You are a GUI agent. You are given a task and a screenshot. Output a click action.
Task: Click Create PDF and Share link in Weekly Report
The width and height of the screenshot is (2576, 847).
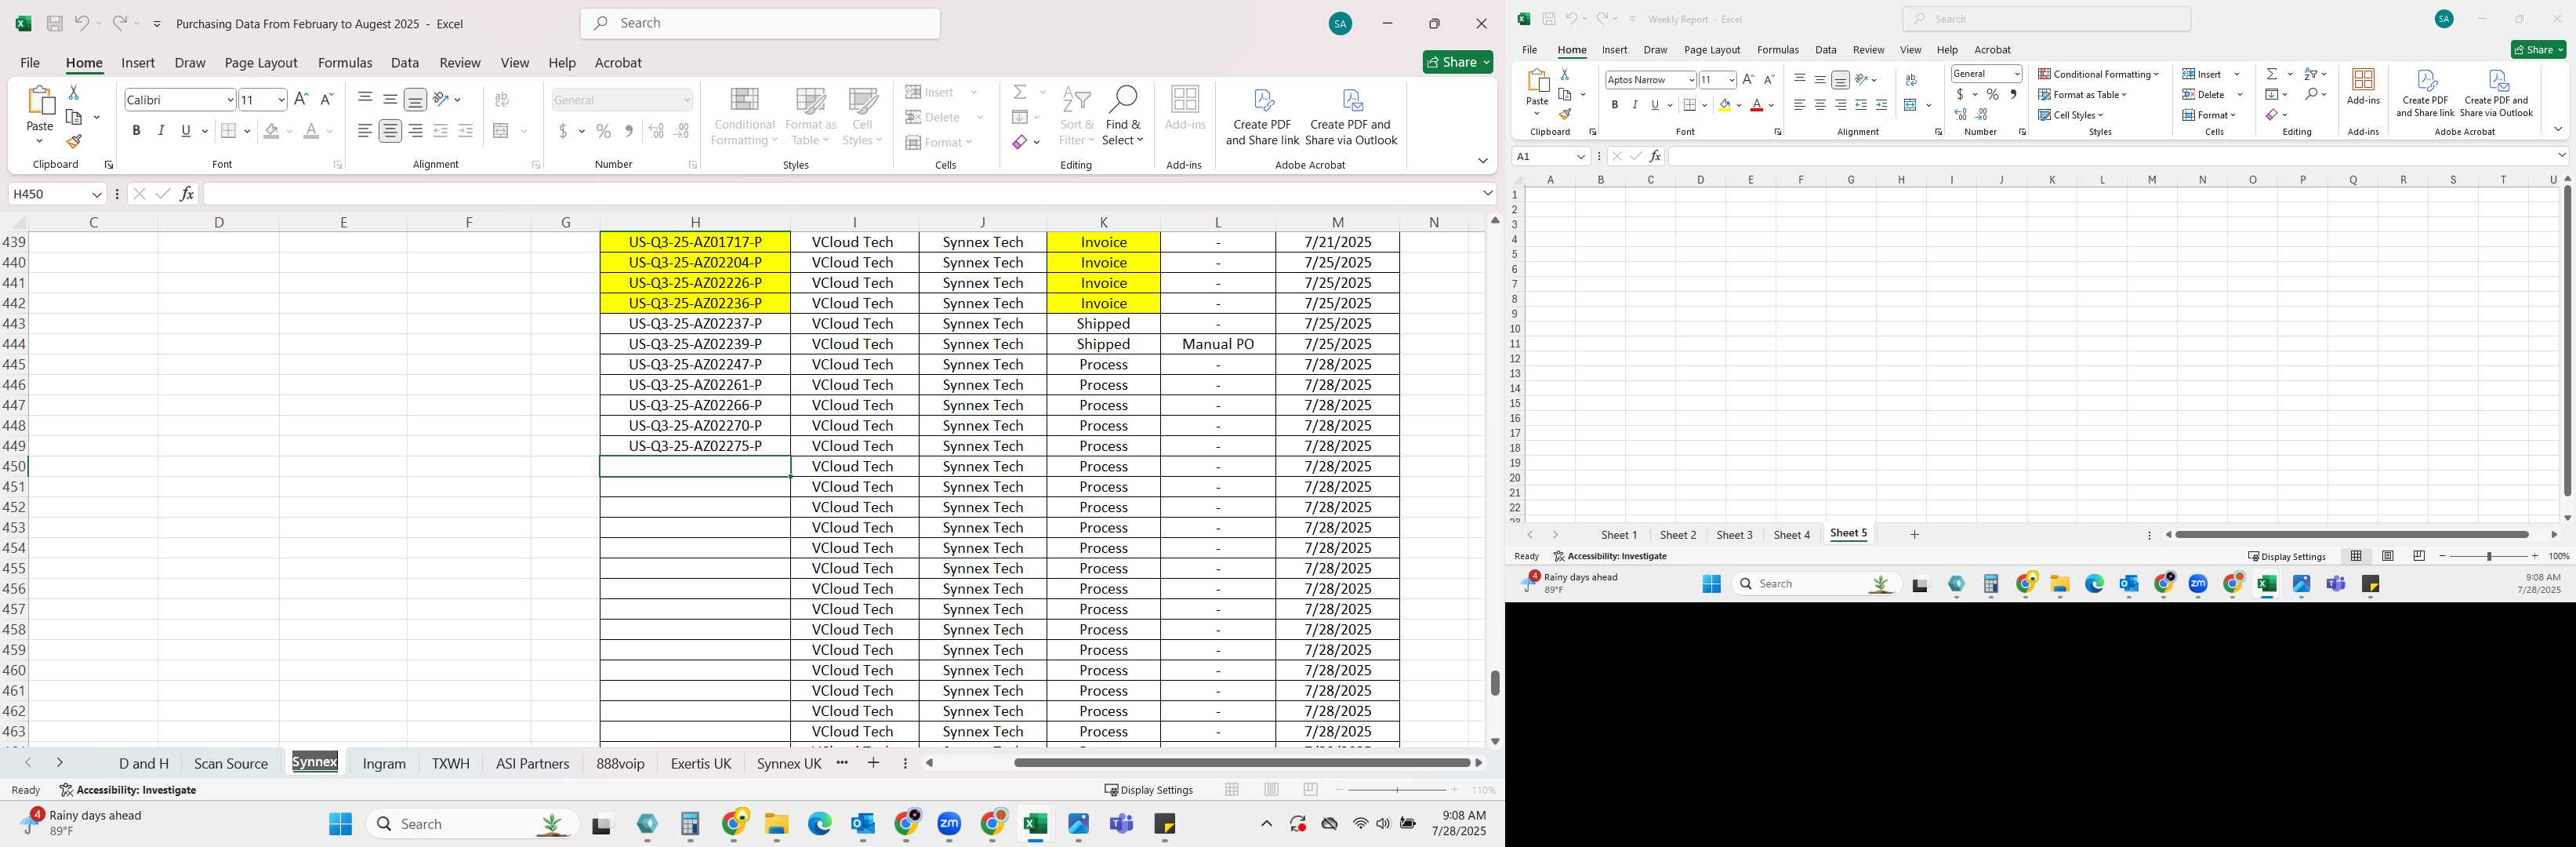click(x=2425, y=93)
